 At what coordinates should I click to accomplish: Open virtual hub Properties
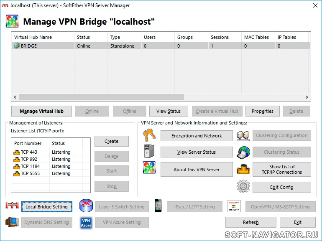pyautogui.click(x=263, y=111)
